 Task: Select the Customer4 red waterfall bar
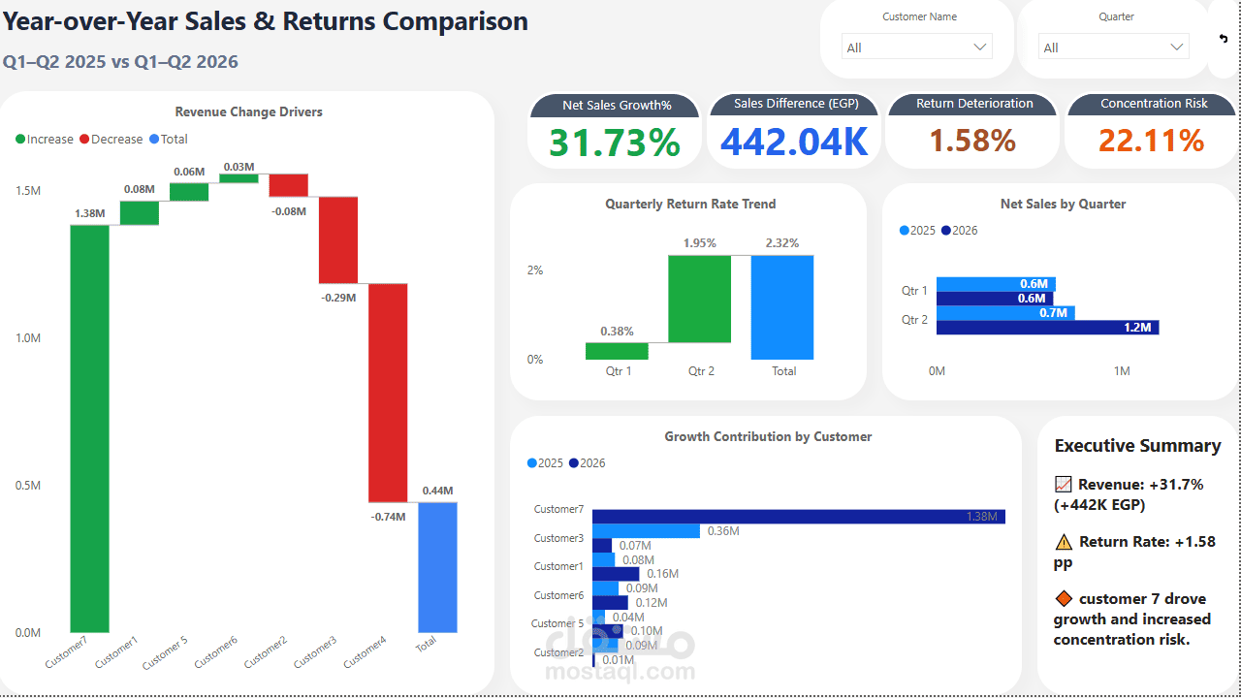pyautogui.click(x=387, y=393)
